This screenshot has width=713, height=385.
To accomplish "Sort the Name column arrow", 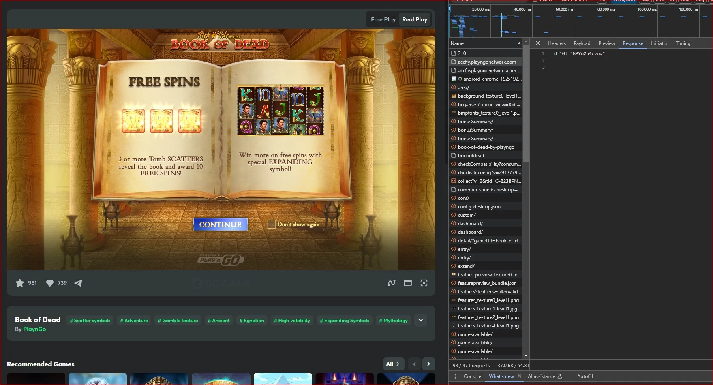I will tap(519, 43).
